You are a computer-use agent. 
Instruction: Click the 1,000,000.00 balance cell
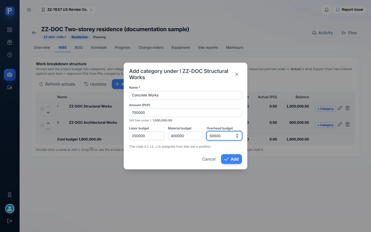(x=298, y=106)
